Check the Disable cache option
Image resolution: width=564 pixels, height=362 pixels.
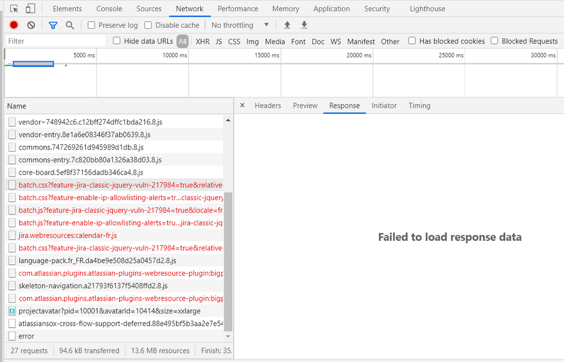click(x=148, y=25)
